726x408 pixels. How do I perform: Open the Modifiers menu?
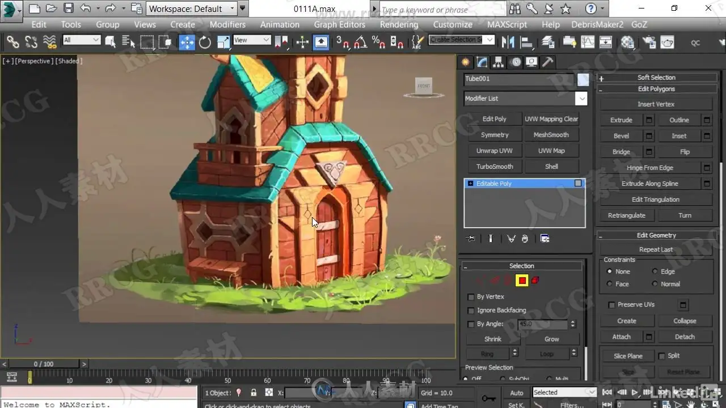click(x=227, y=24)
